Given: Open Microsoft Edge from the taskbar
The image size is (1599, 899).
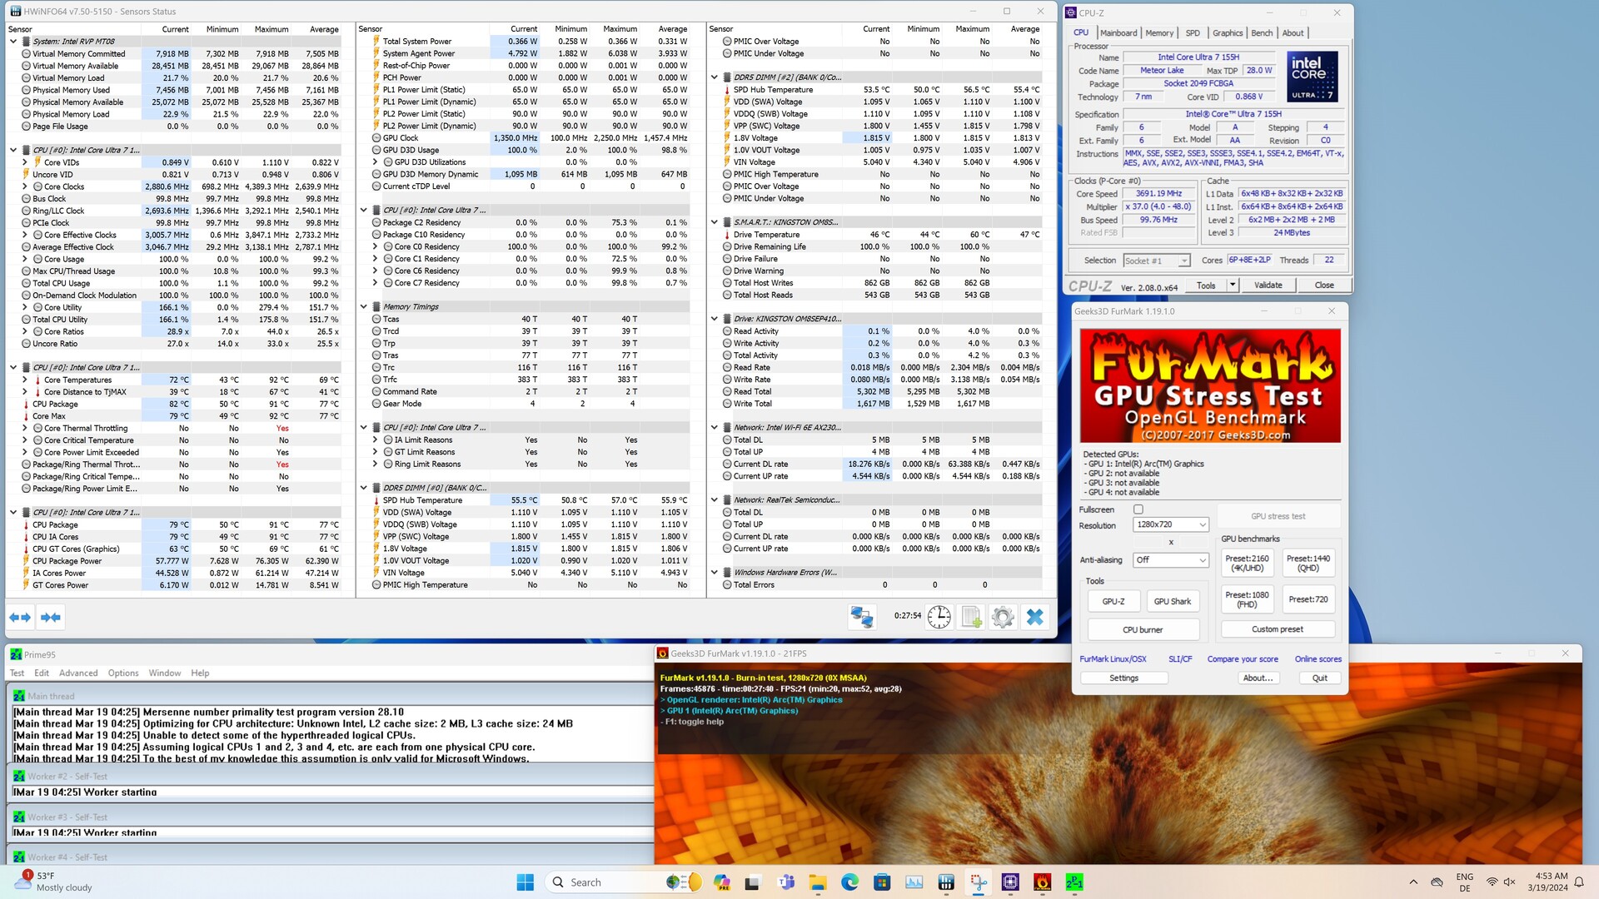Looking at the screenshot, I should click(849, 882).
